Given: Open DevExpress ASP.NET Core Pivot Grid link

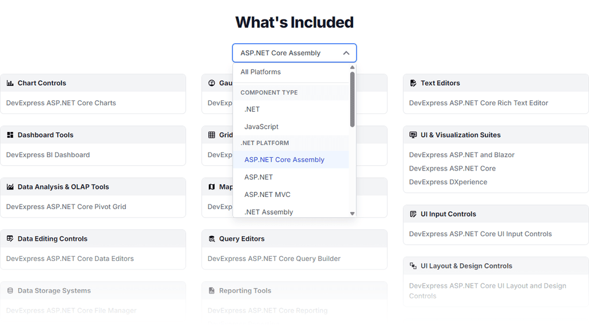Looking at the screenshot, I should click(x=66, y=207).
